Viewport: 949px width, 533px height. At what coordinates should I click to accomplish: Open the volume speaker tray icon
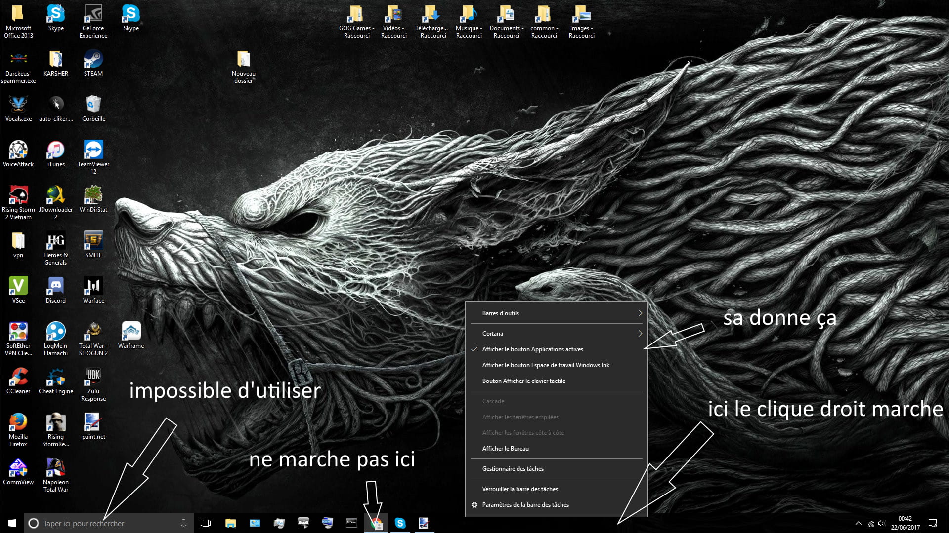(x=882, y=523)
